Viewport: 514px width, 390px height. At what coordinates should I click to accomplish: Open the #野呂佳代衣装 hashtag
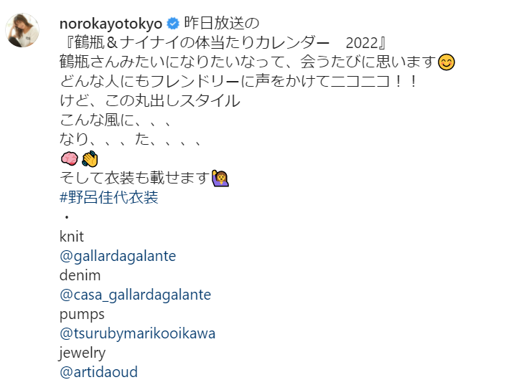click(109, 197)
